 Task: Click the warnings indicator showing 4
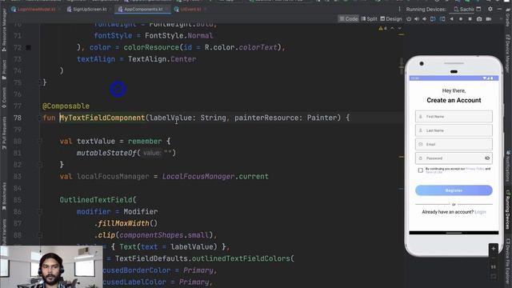tap(382, 29)
